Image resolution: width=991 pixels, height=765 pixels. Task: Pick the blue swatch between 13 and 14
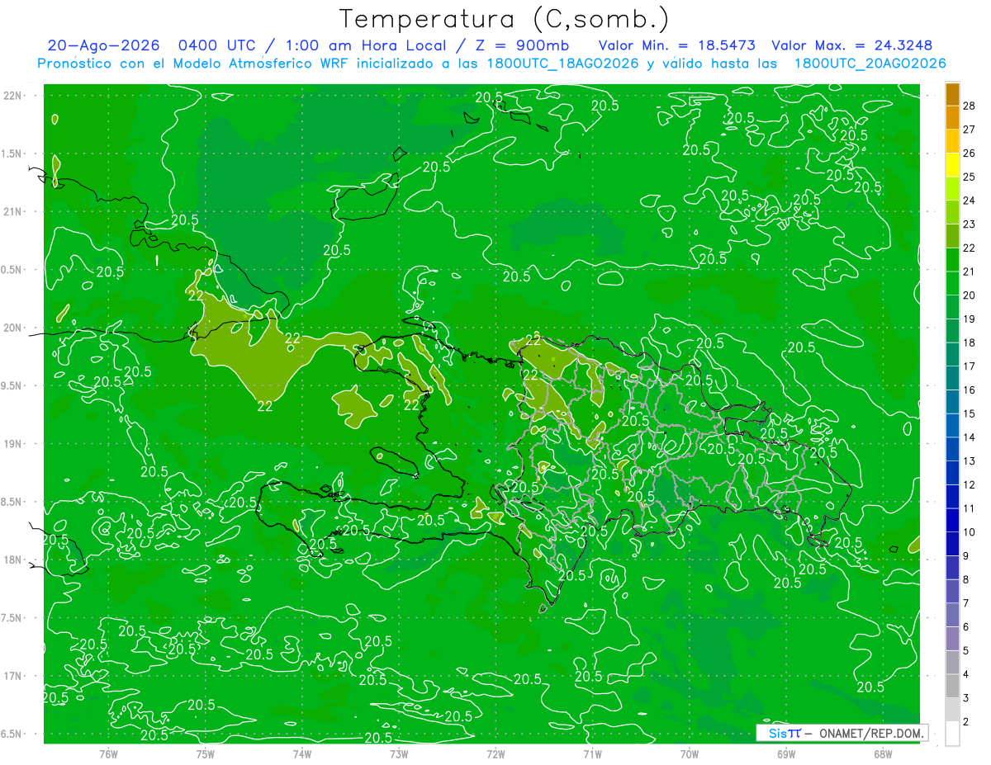[x=952, y=449]
